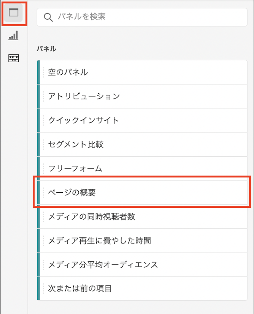The width and height of the screenshot is (254, 314).
Task: Choose メディア再生に費やした時間 panel
Action: 142,240
